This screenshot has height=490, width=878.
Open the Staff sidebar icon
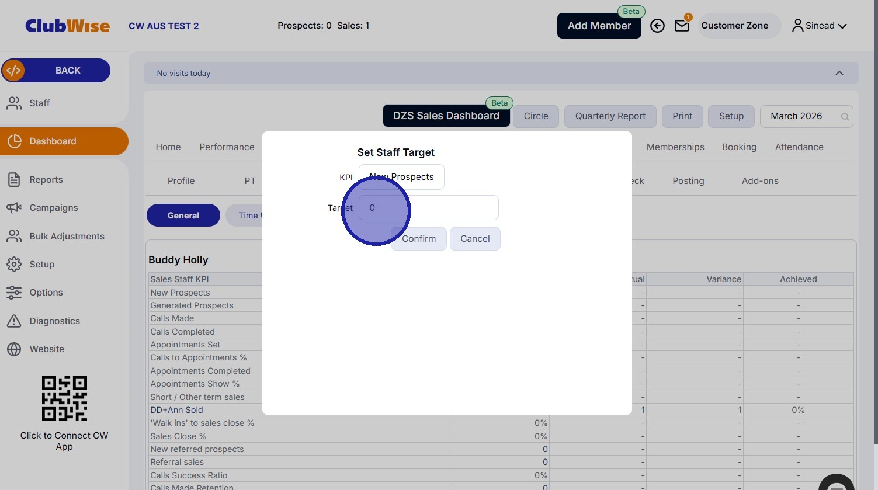click(x=14, y=103)
